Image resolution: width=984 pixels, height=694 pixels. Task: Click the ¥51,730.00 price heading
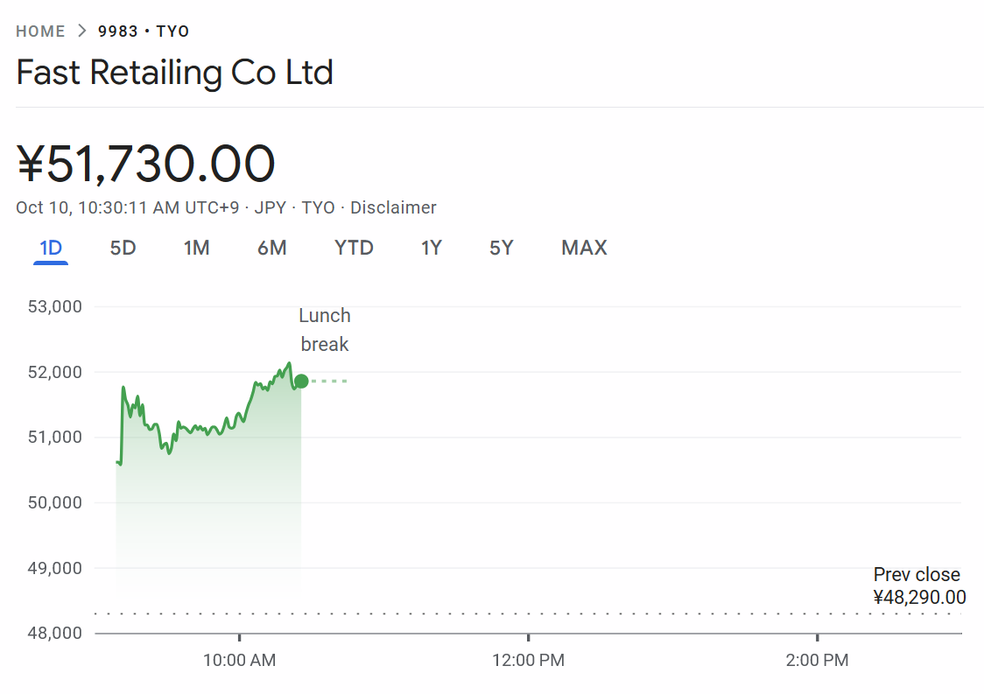tap(146, 164)
